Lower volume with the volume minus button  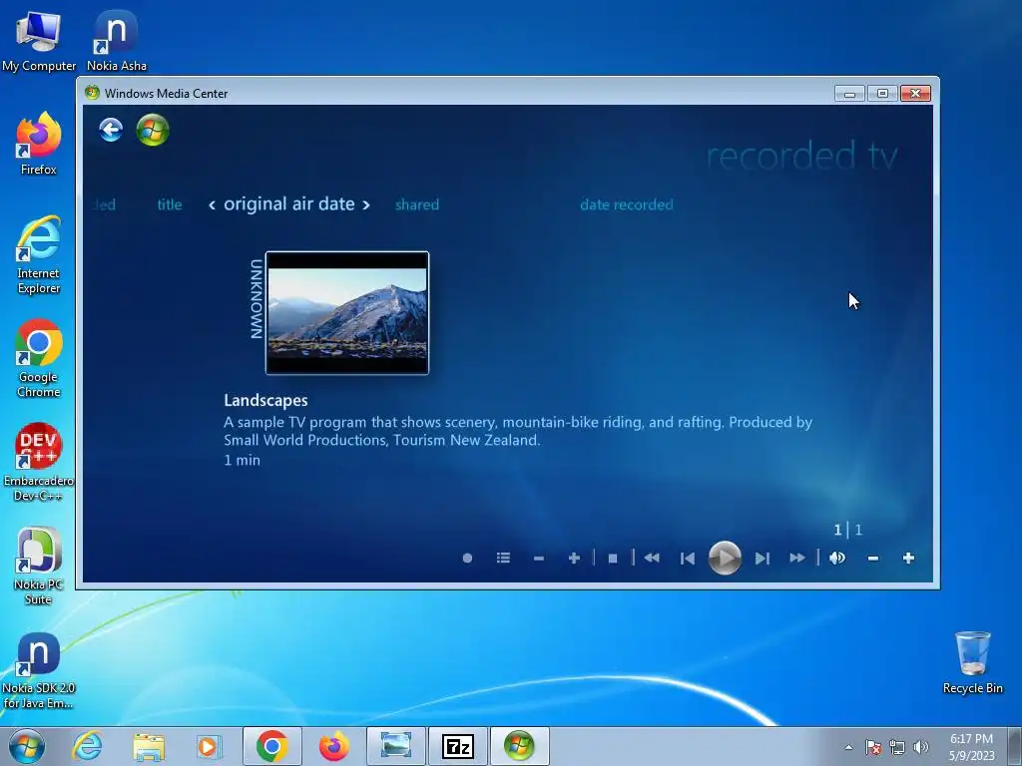click(873, 559)
